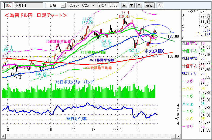
Task: Click the 円 yen button
Action: 160,5
